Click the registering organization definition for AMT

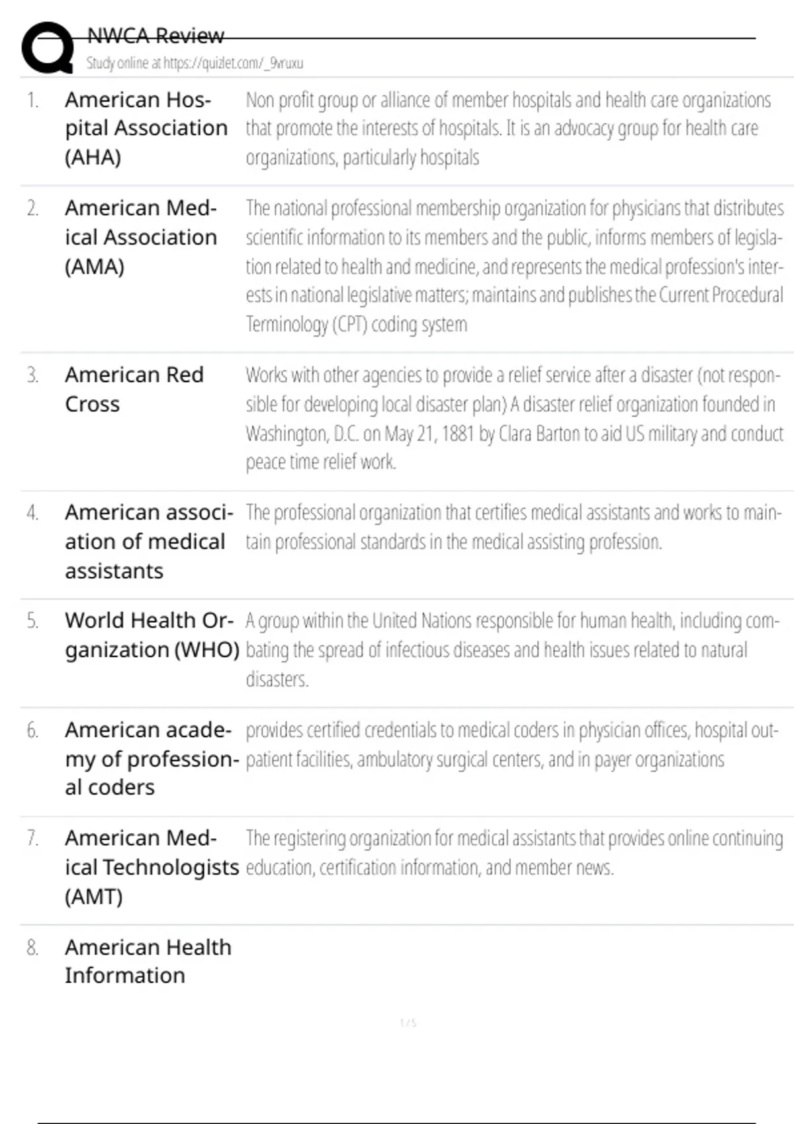click(x=513, y=853)
